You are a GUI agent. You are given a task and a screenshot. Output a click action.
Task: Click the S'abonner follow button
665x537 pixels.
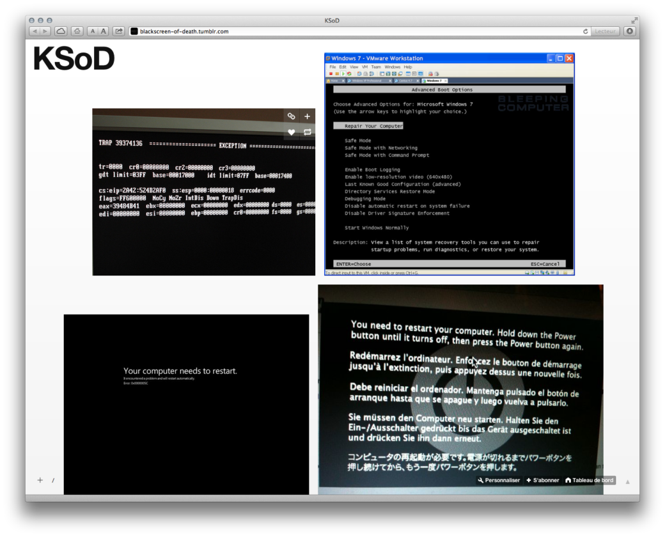tap(543, 480)
